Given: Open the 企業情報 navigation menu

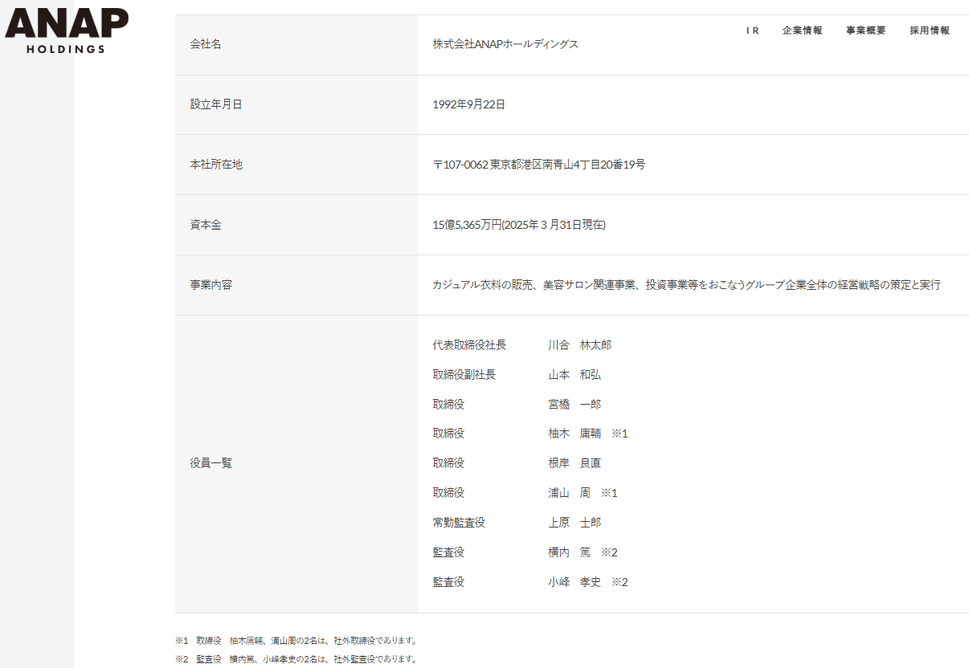Looking at the screenshot, I should (x=802, y=31).
